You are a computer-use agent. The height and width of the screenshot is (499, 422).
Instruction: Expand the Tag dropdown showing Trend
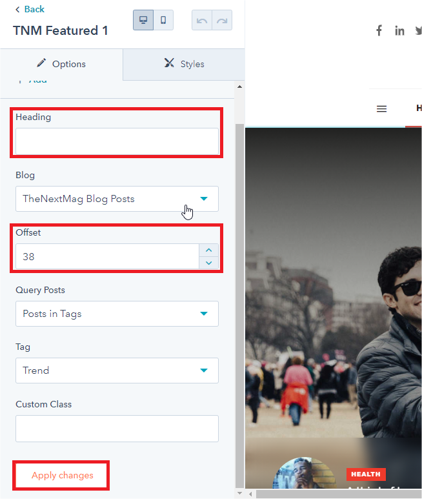(x=117, y=371)
